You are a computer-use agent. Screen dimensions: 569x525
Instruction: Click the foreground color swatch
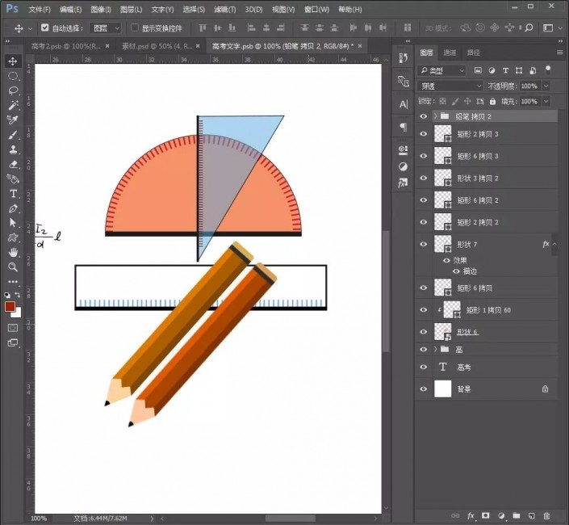(10, 306)
